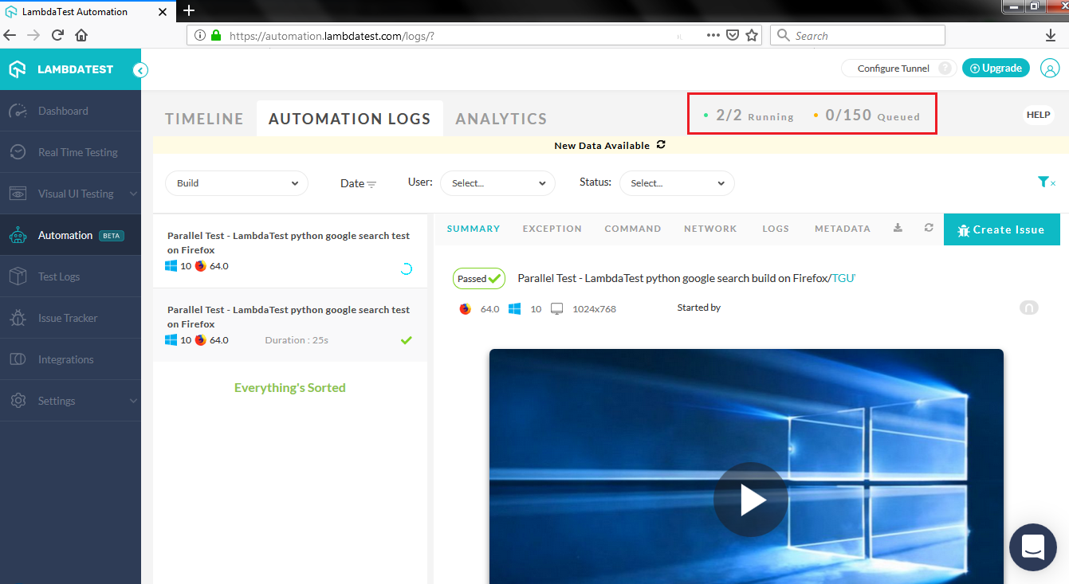
Task: Reload the page in browser
Action: (x=57, y=35)
